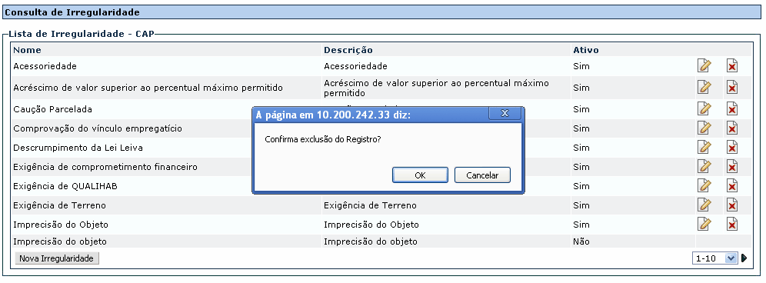
Task: Confirm deletion with the OK button
Action: pyautogui.click(x=420, y=175)
